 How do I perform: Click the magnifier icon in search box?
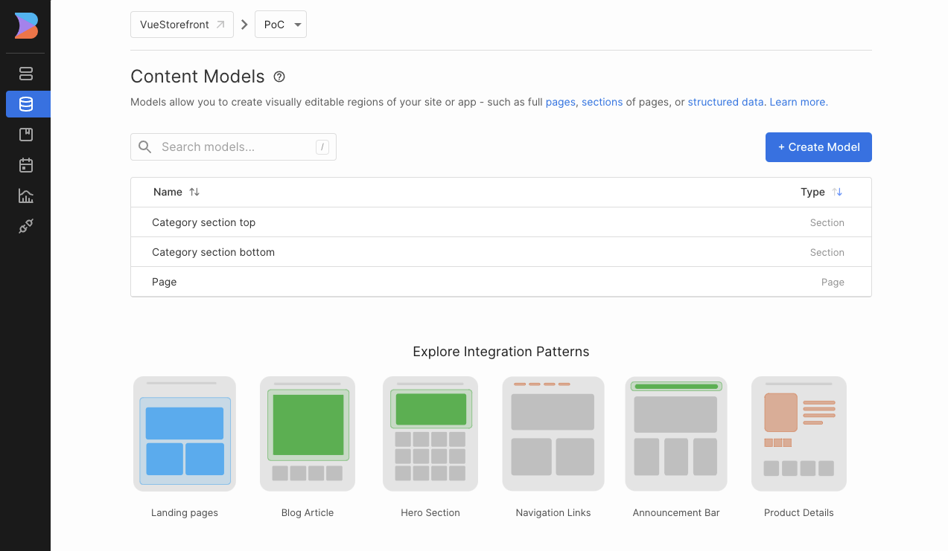145,146
